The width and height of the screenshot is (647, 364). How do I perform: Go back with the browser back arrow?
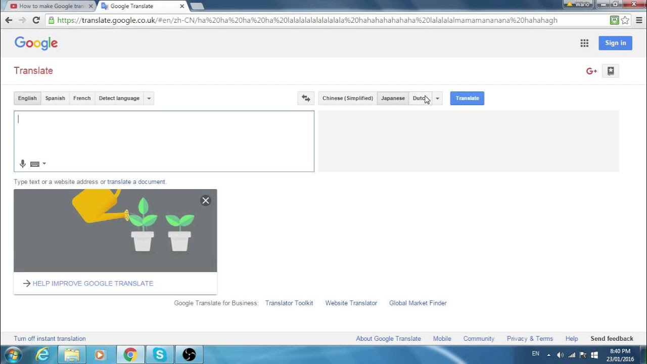click(9, 20)
